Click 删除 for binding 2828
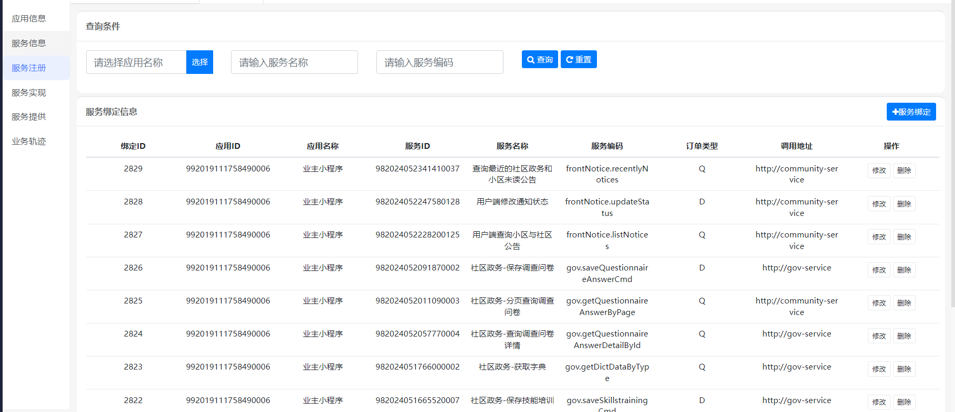955x412 pixels. point(904,203)
